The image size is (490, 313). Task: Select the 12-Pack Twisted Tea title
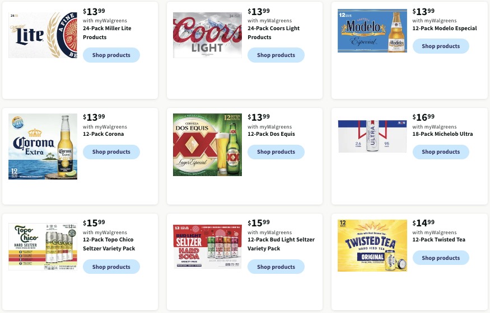tap(438, 240)
